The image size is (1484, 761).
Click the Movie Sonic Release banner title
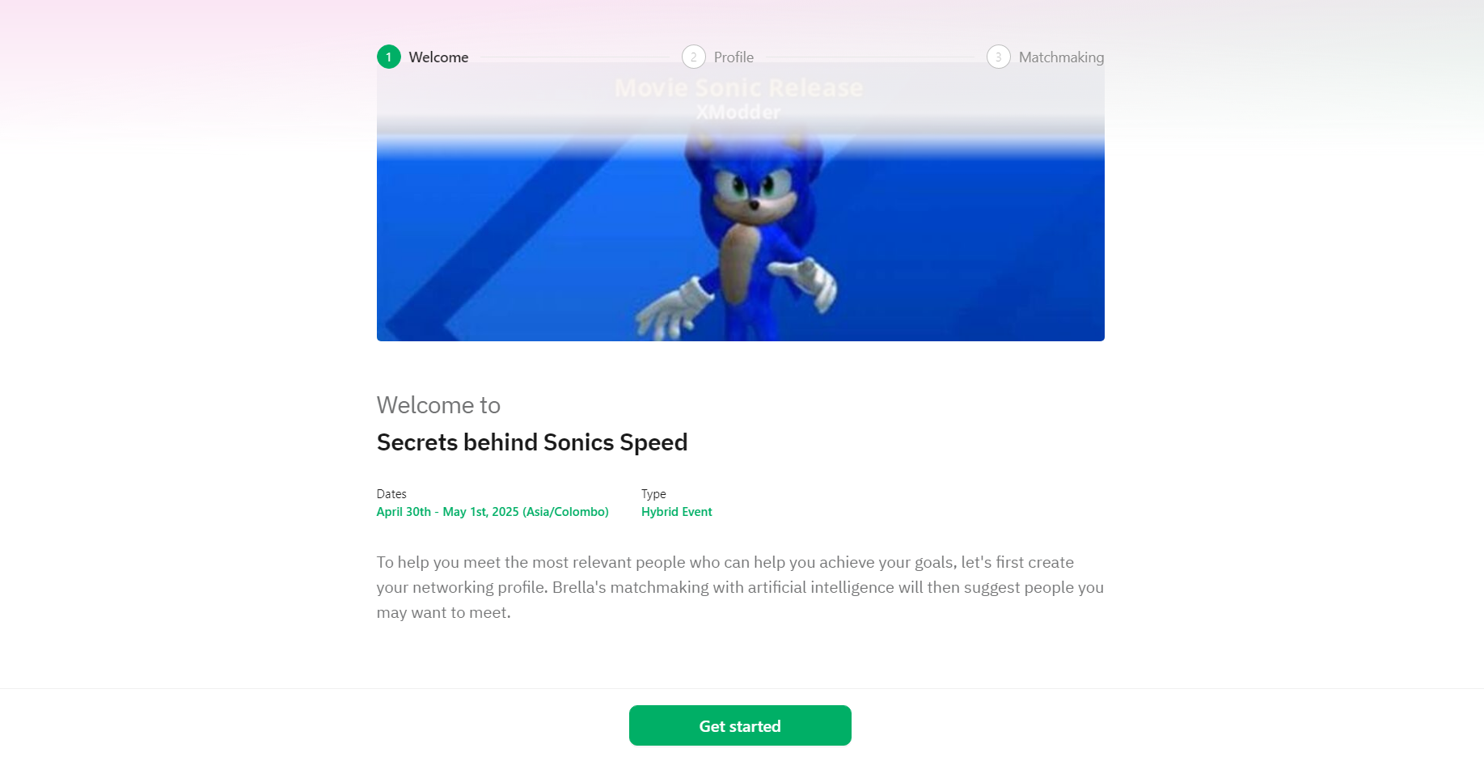tap(738, 87)
